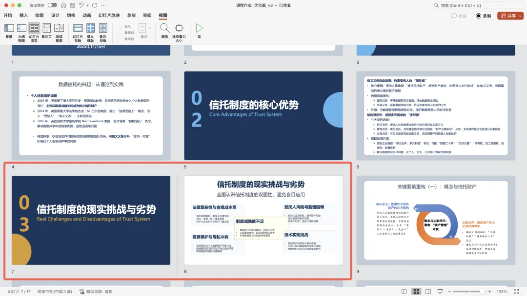Select slide 8 thumbnail 现实挑战与劣势 content

[x=263, y=220]
